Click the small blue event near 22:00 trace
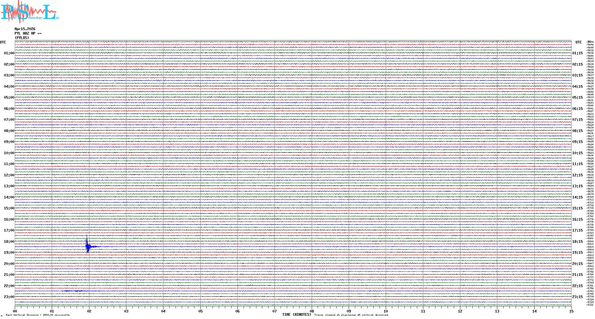The height and width of the screenshot is (319, 595). 74,291
